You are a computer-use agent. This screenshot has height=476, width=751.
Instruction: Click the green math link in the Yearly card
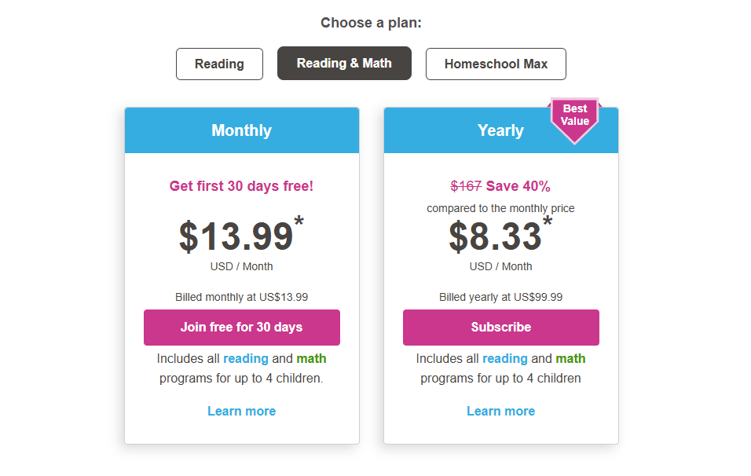coord(570,358)
